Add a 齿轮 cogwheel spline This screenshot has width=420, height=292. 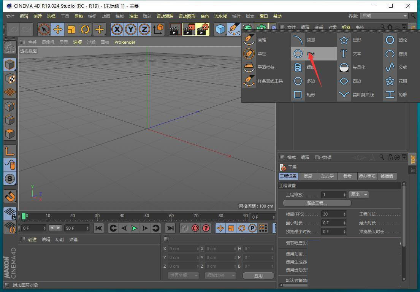click(x=401, y=40)
